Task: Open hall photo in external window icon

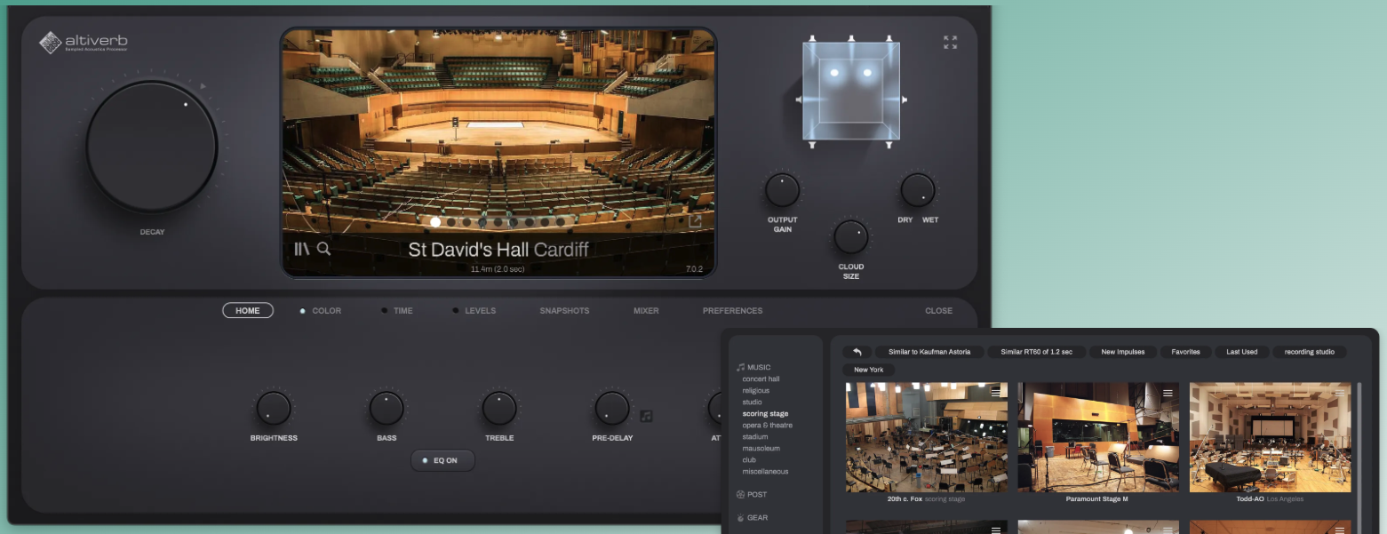Action: click(x=695, y=221)
